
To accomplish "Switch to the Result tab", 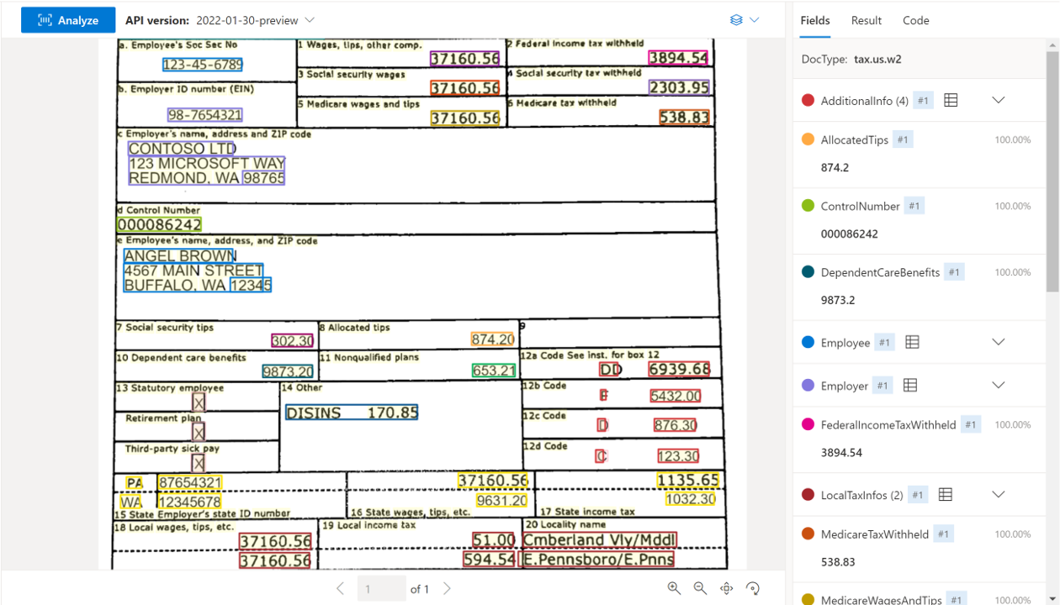I will 867,20.
